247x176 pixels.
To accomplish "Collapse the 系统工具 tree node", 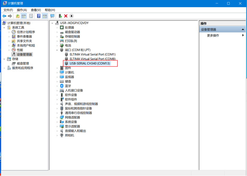I will (4, 27).
